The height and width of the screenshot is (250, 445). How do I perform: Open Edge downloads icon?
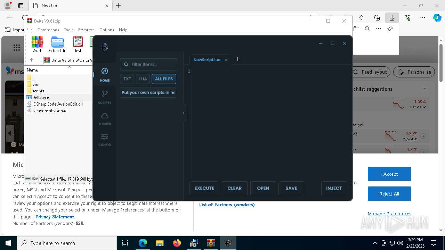[x=392, y=18]
